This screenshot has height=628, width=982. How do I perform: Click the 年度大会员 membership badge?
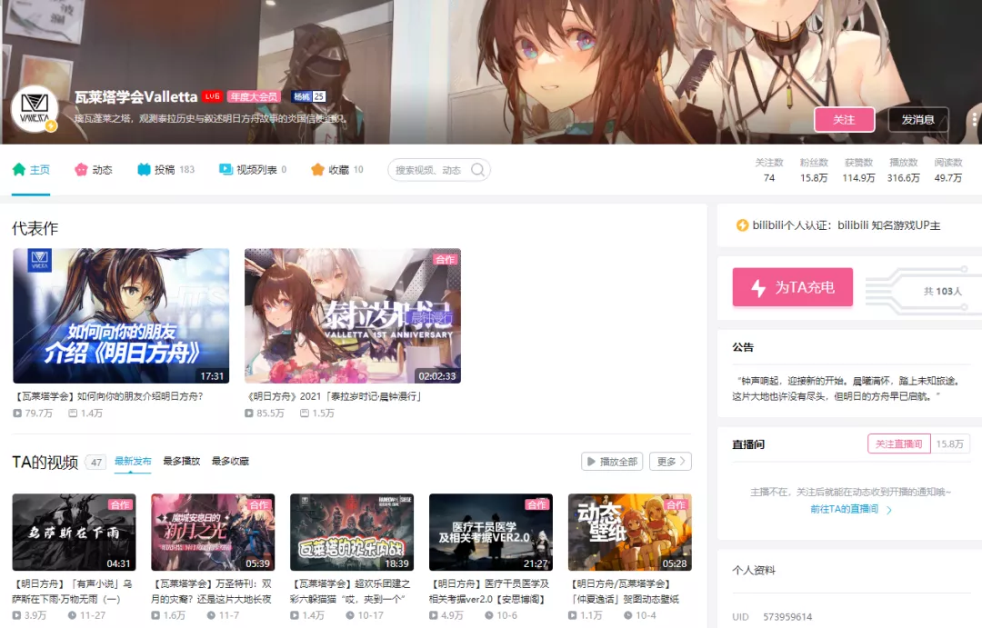click(x=253, y=96)
